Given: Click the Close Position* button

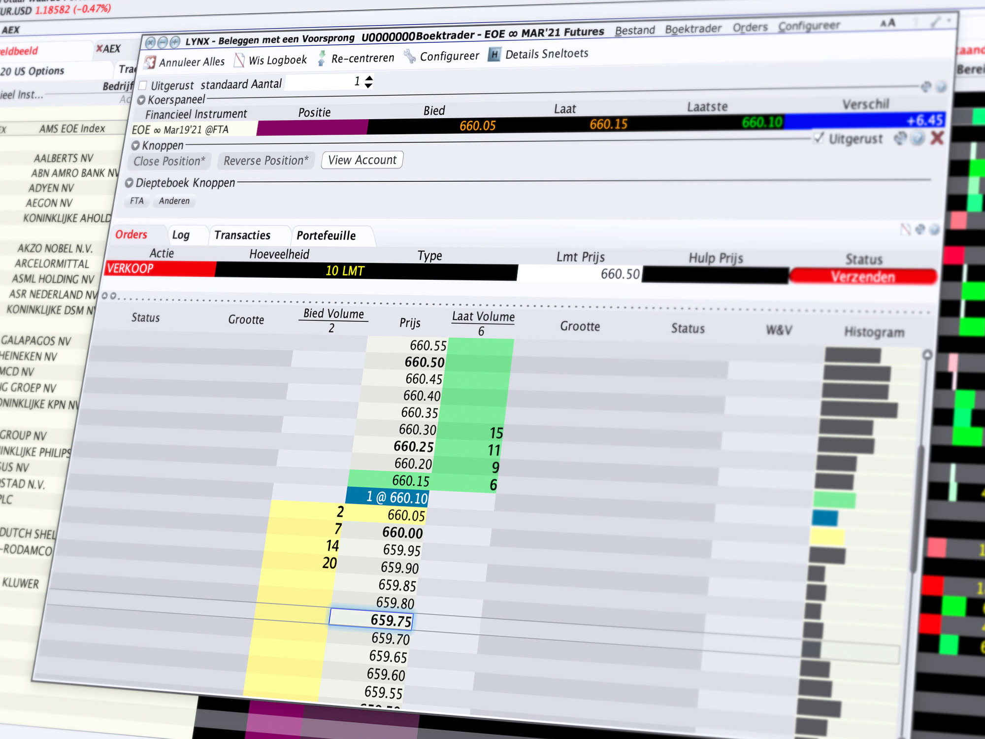Looking at the screenshot, I should click(169, 161).
